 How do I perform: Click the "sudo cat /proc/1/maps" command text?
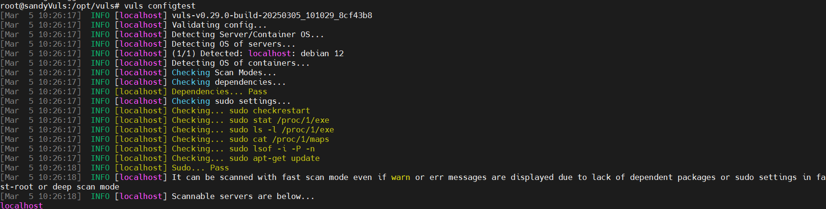coord(279,139)
